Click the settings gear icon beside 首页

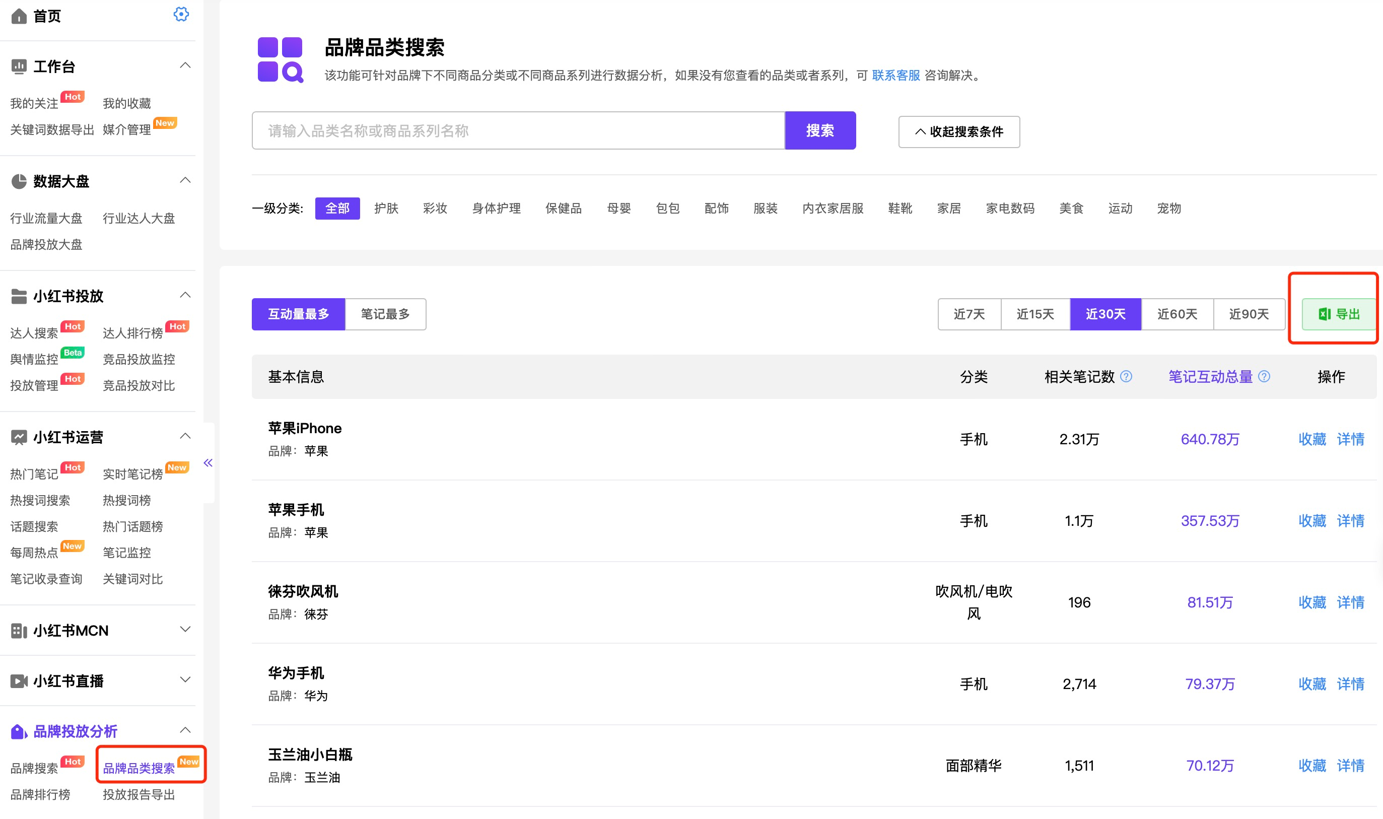pos(181,14)
